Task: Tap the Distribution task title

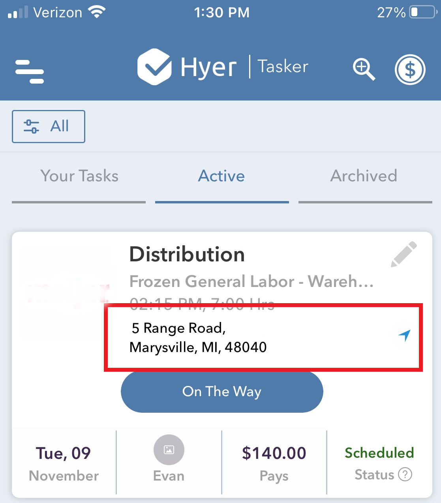Action: [187, 254]
